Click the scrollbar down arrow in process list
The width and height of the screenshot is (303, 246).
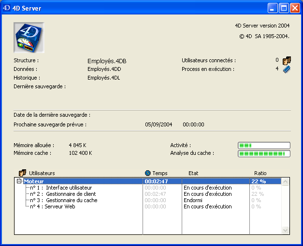[285, 231]
